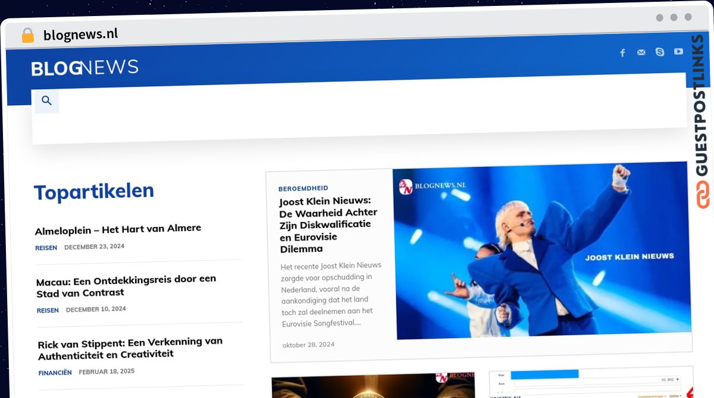Screen dimensions: 714x398
Task: Open the YouTube icon in header
Action: coord(678,52)
